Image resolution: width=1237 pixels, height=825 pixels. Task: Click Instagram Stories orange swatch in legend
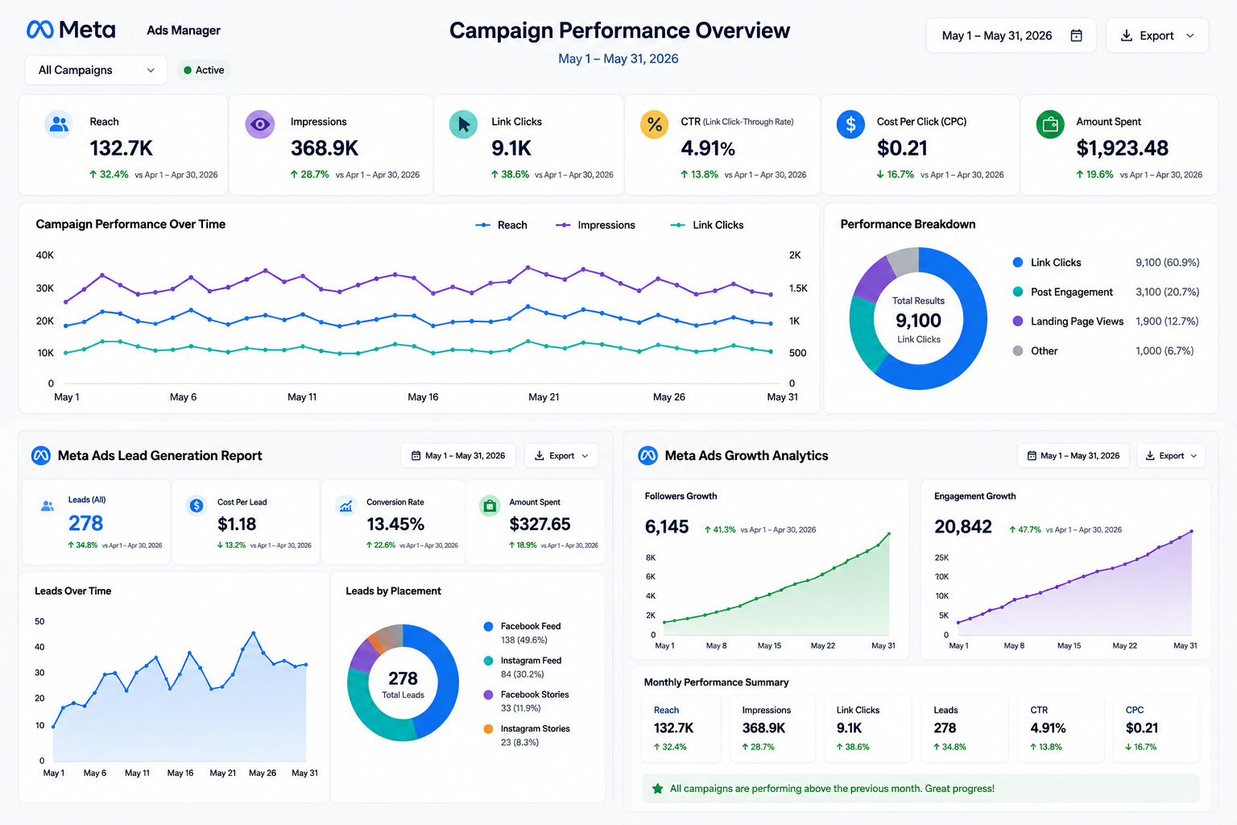click(488, 729)
